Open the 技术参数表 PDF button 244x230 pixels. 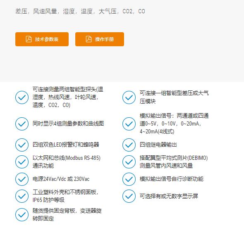click(42, 39)
